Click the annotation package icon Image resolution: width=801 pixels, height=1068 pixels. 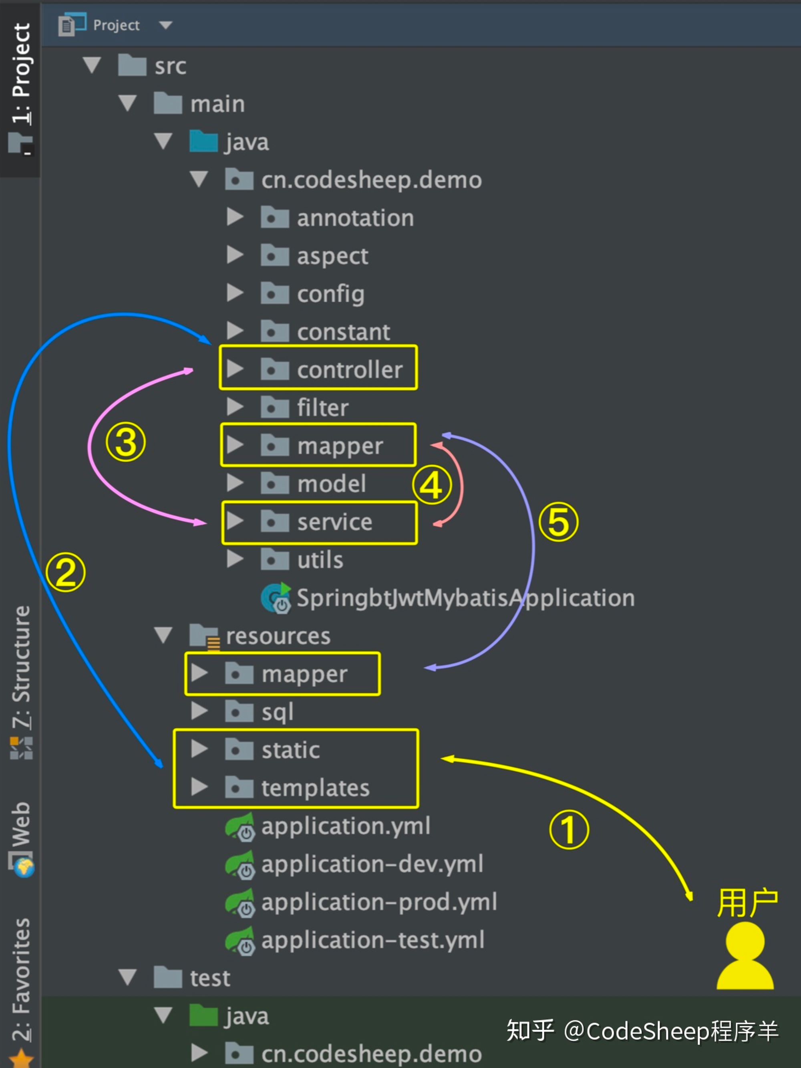click(x=275, y=217)
